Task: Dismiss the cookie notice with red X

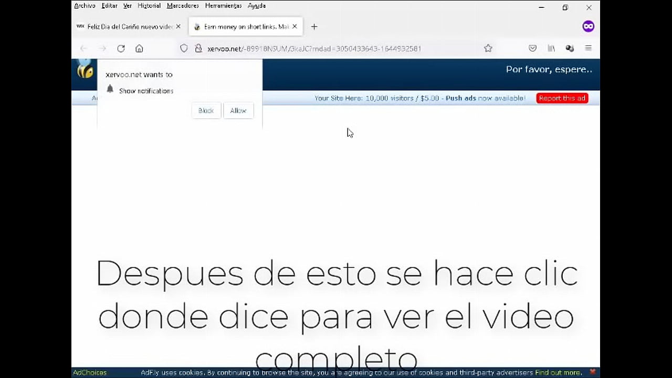Action: click(592, 372)
